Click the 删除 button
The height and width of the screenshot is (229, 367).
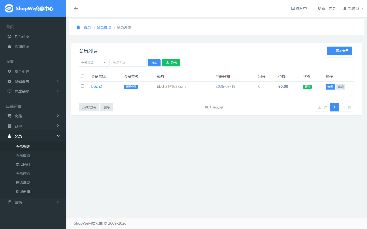pyautogui.click(x=107, y=107)
